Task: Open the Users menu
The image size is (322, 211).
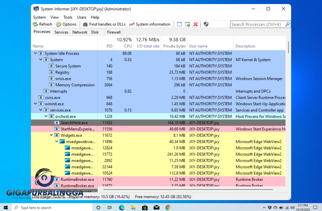Action: point(82,17)
